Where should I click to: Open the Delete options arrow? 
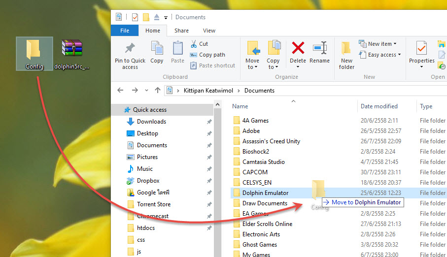pyautogui.click(x=298, y=67)
